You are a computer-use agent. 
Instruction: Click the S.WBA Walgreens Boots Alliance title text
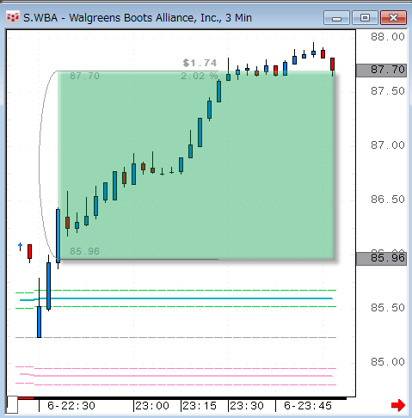pos(138,18)
